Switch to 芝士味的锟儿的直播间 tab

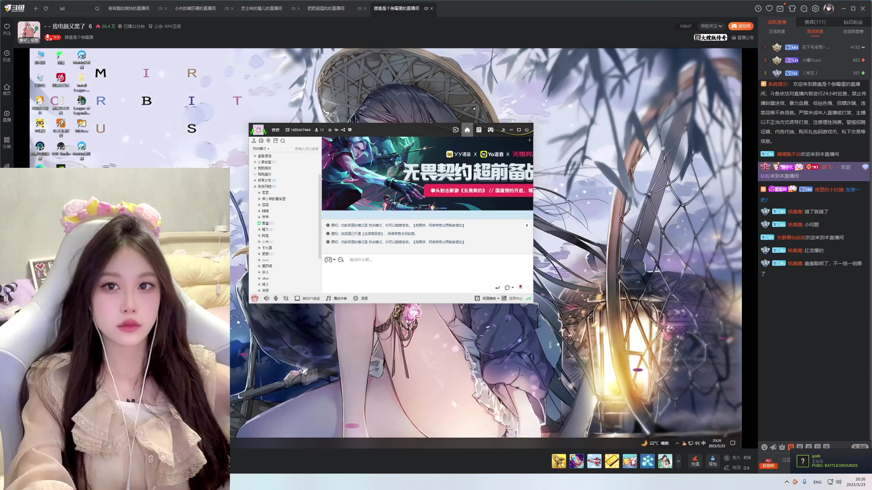(x=262, y=9)
